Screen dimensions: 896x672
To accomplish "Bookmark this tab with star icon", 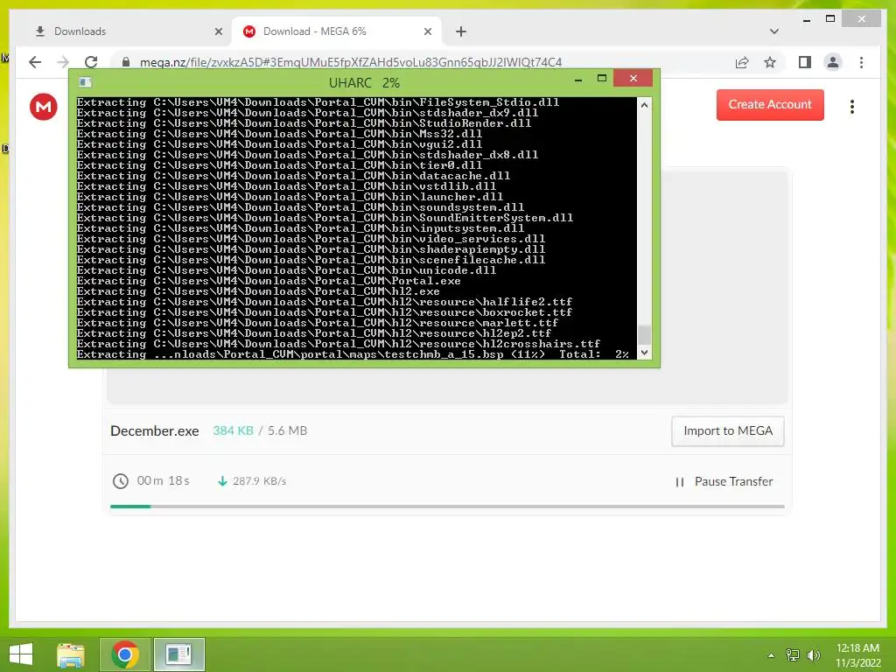I will click(770, 62).
